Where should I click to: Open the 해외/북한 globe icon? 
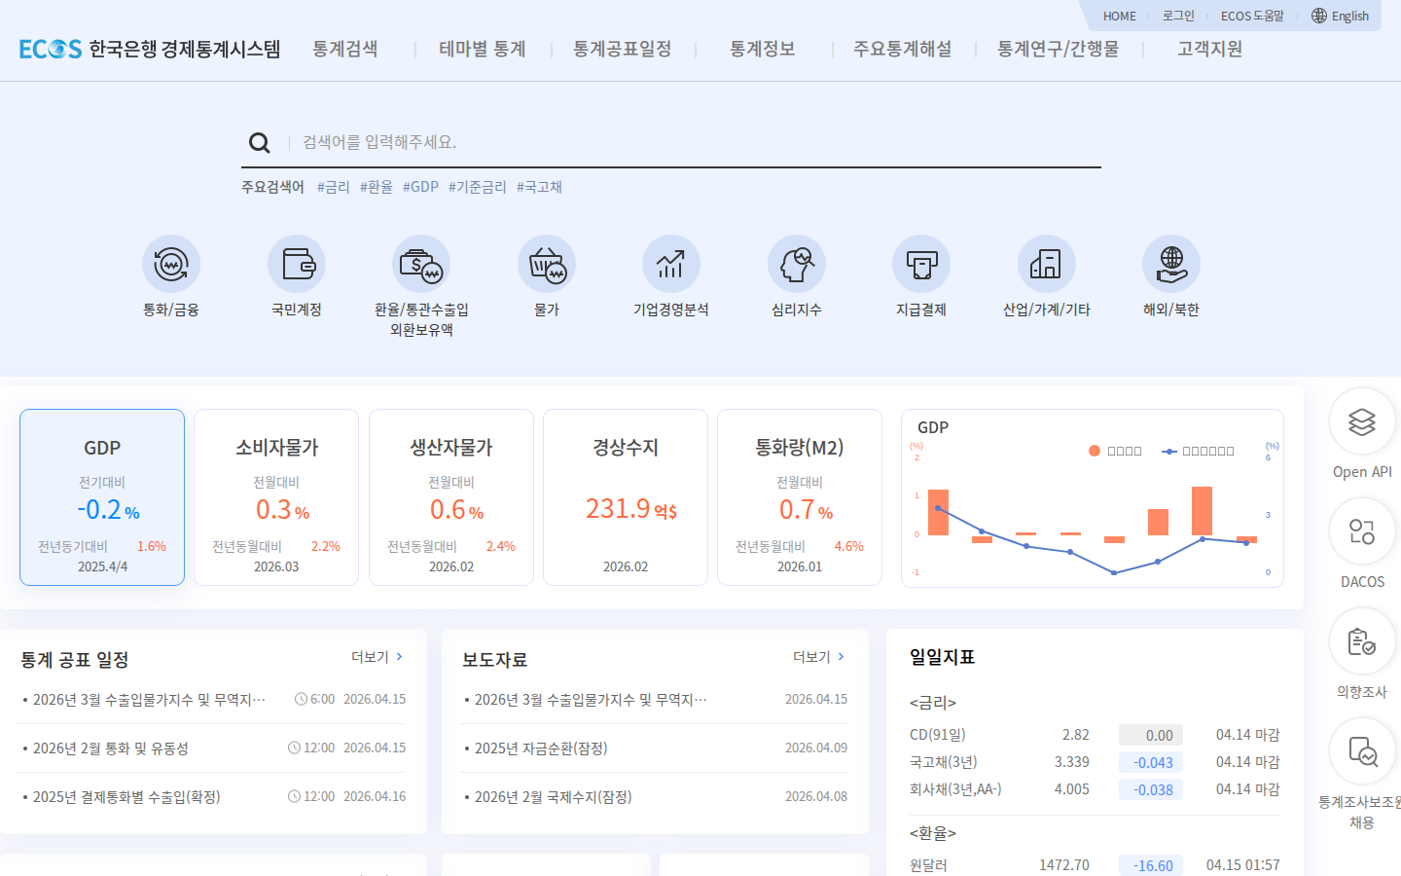(x=1171, y=264)
